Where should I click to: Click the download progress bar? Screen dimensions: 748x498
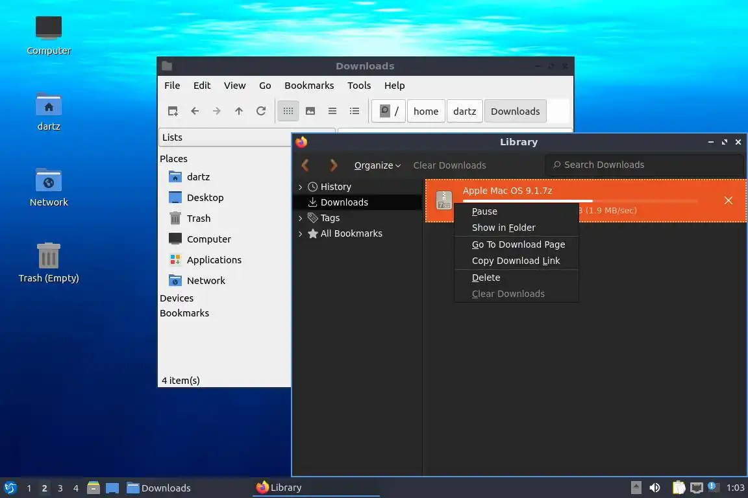click(x=580, y=201)
